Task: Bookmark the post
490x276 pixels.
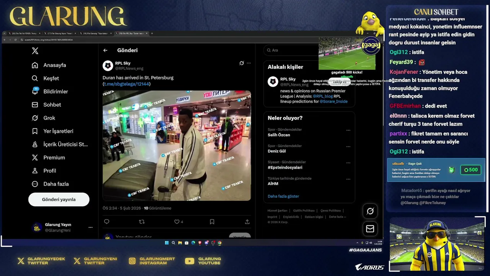Action: (212, 222)
